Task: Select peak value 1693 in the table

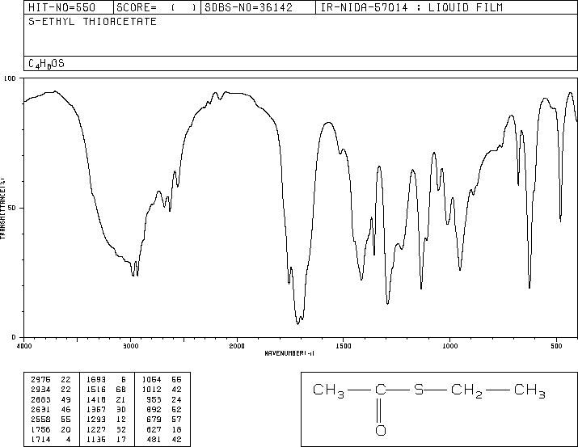Action: pos(96,380)
